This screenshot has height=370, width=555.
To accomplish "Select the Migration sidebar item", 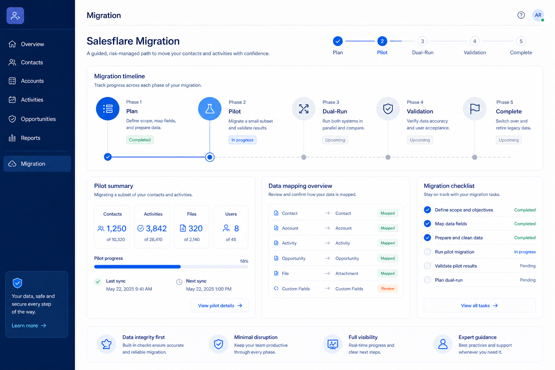I will click(37, 164).
